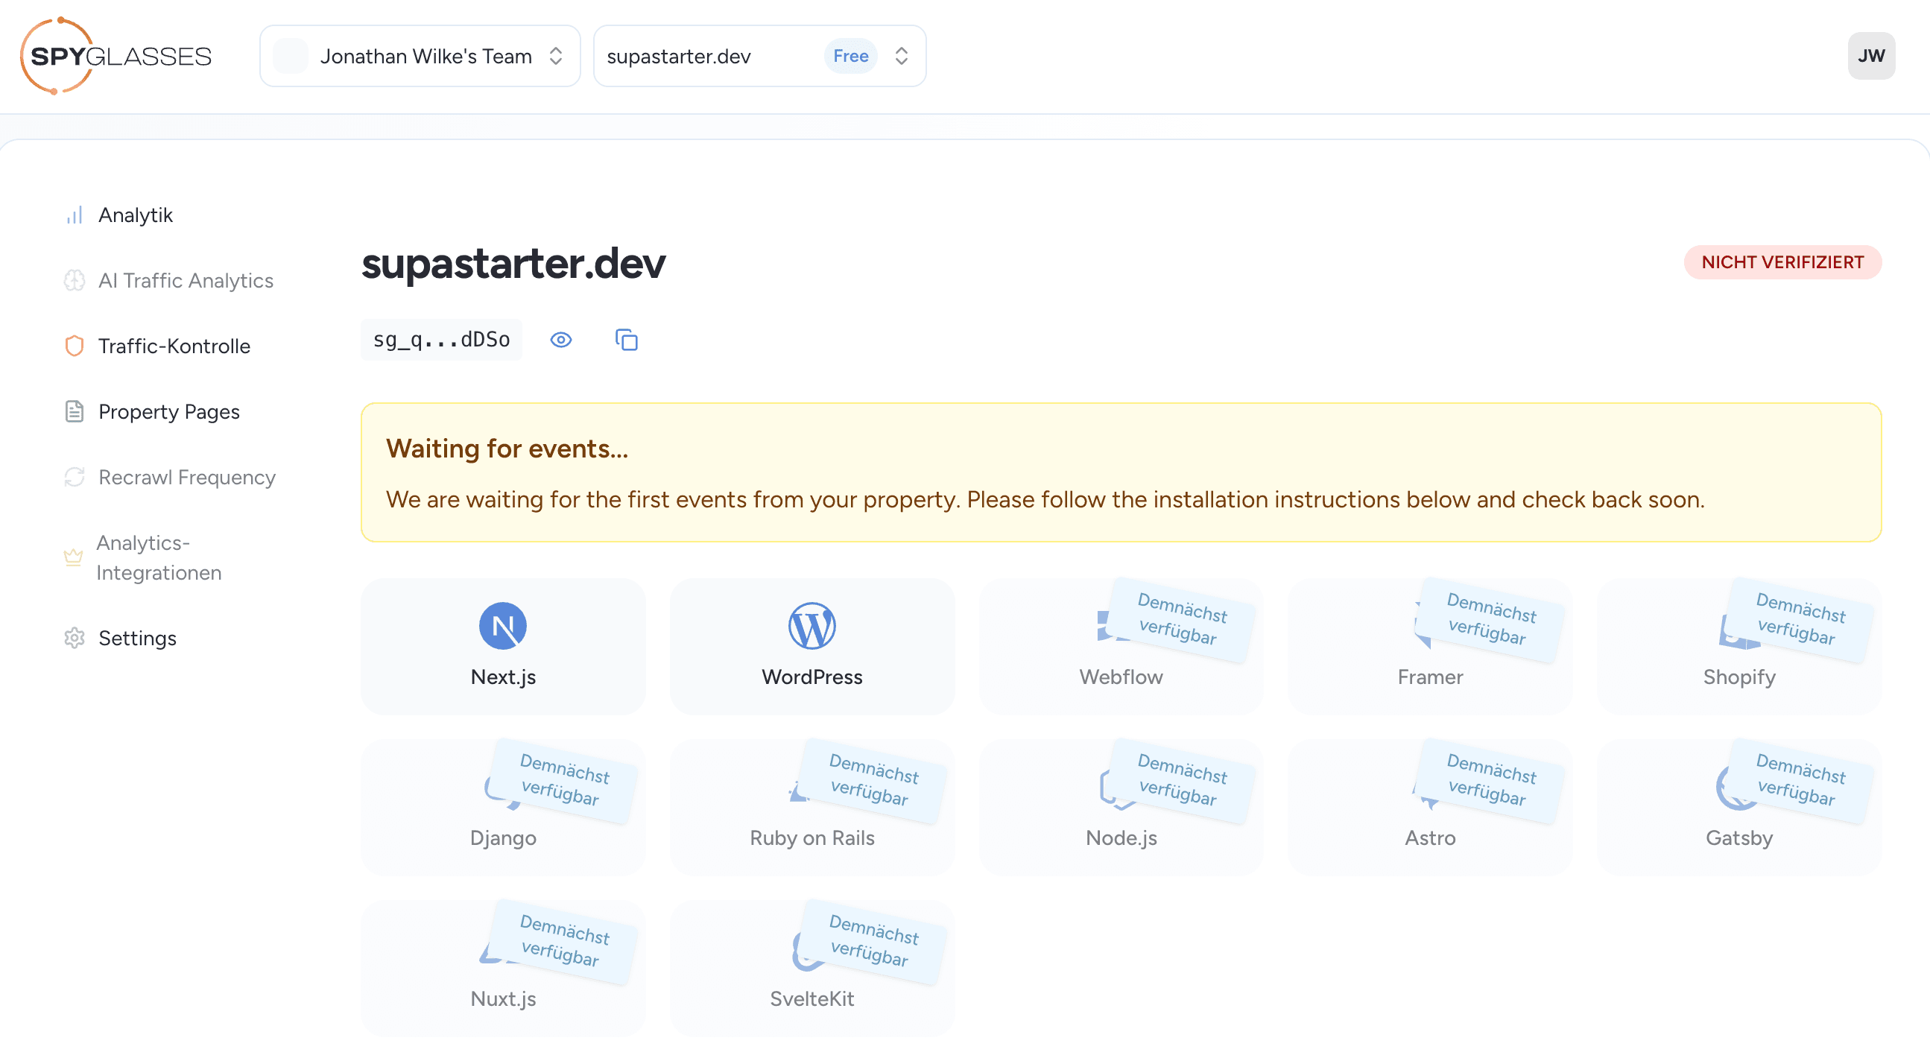Open the Analytik bar chart icon
The height and width of the screenshot is (1061, 1930).
tap(75, 216)
